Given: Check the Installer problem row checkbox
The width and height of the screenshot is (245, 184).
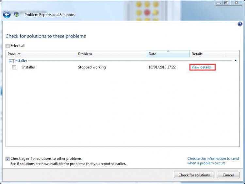Looking at the screenshot, I should pos(14,68).
